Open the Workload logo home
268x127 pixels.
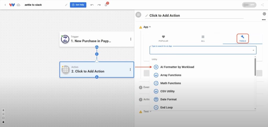coord(12,5)
